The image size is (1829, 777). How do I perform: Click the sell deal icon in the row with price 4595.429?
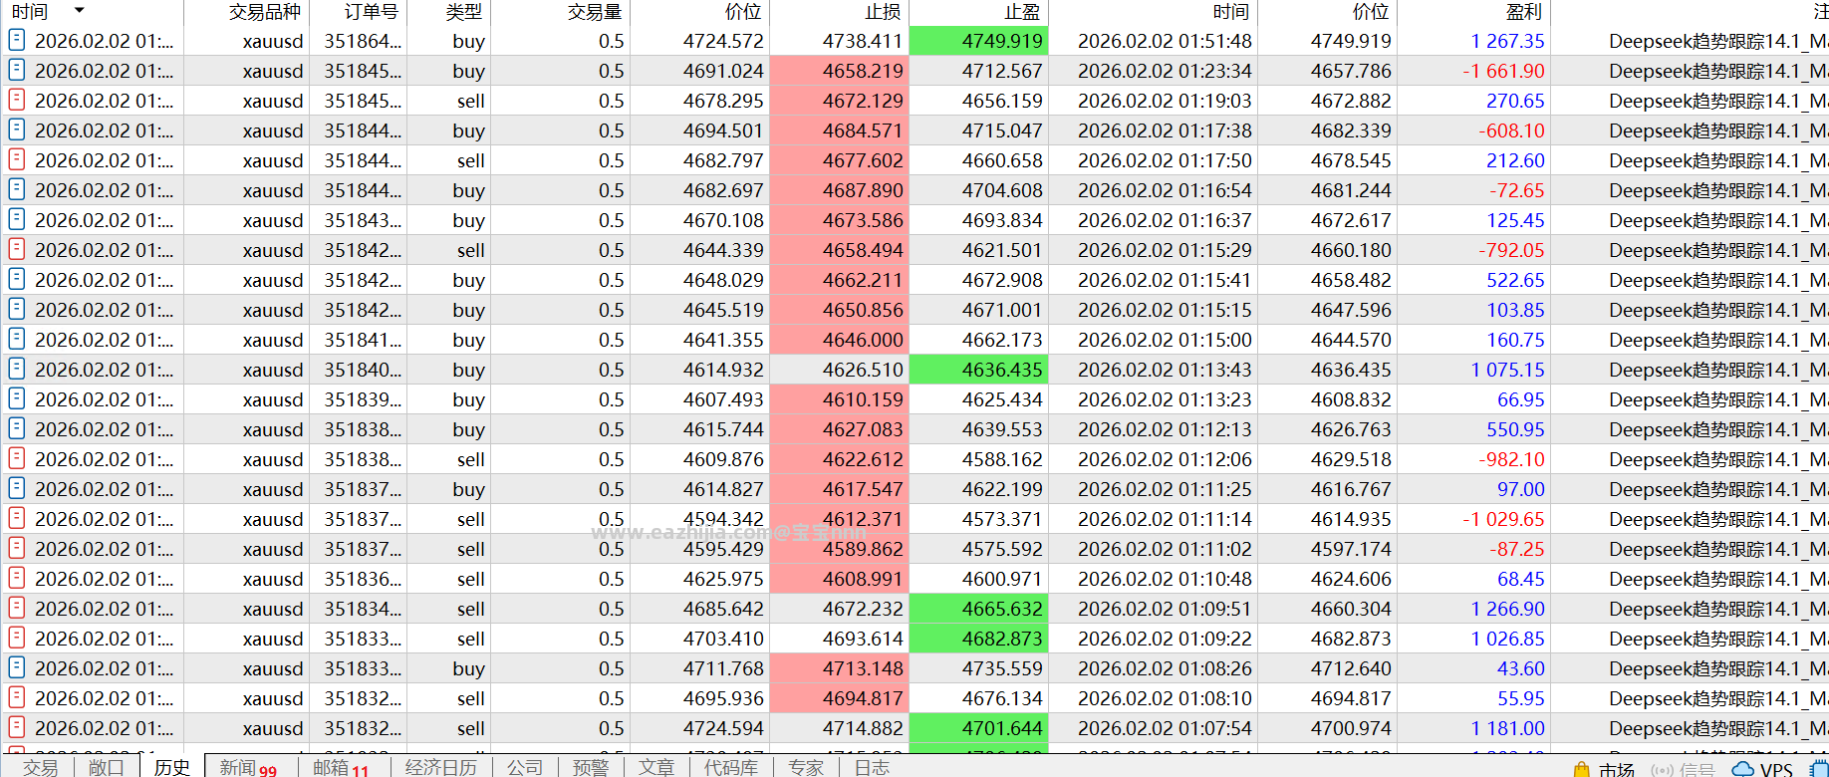coord(16,548)
